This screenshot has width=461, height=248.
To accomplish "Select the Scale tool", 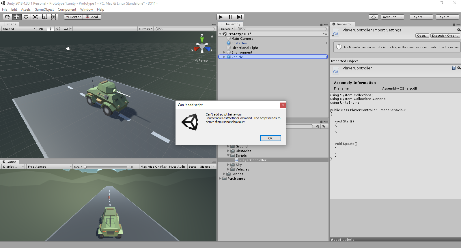I will (x=35, y=17).
